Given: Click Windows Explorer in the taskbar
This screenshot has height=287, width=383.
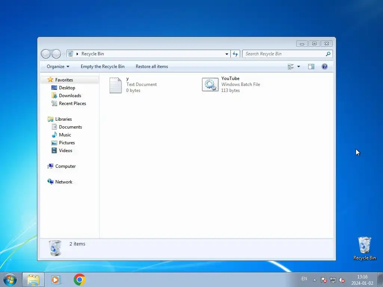Looking at the screenshot, I should click(x=33, y=280).
